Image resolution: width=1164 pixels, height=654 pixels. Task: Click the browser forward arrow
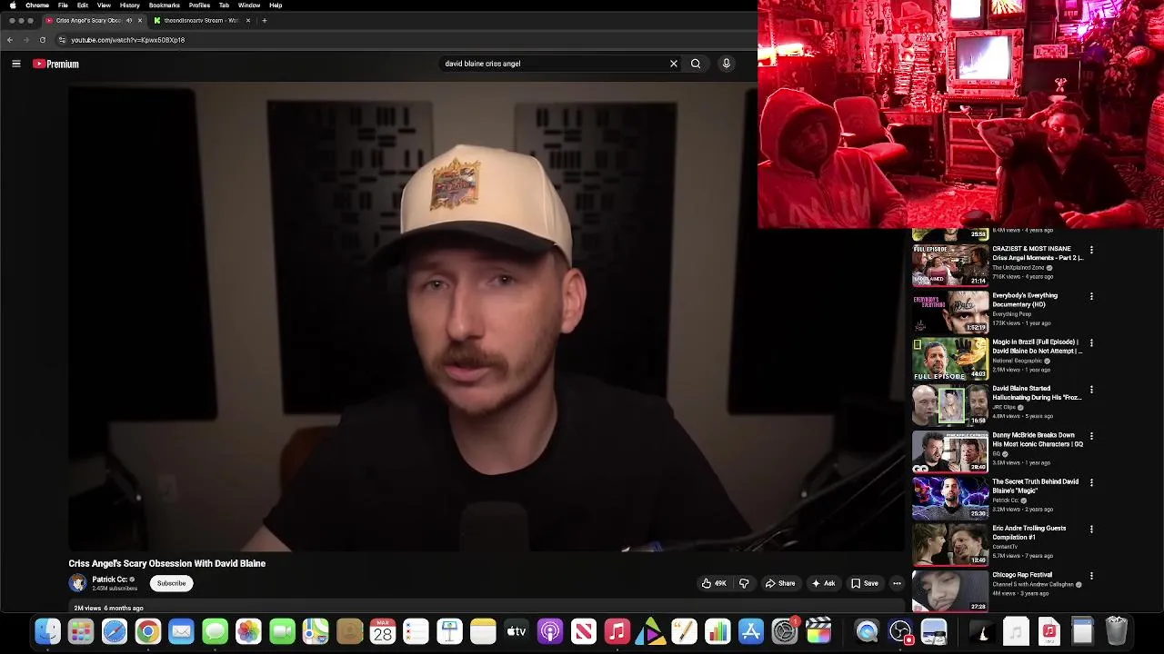(25, 40)
